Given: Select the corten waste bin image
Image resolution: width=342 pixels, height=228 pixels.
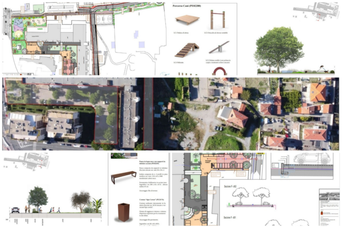Looking at the screenshot, I should point(124,212).
